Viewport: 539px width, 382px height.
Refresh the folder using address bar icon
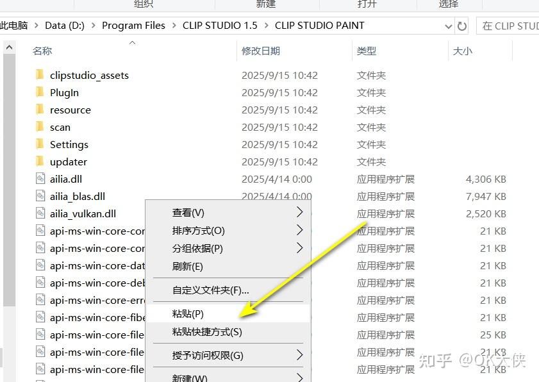click(461, 26)
